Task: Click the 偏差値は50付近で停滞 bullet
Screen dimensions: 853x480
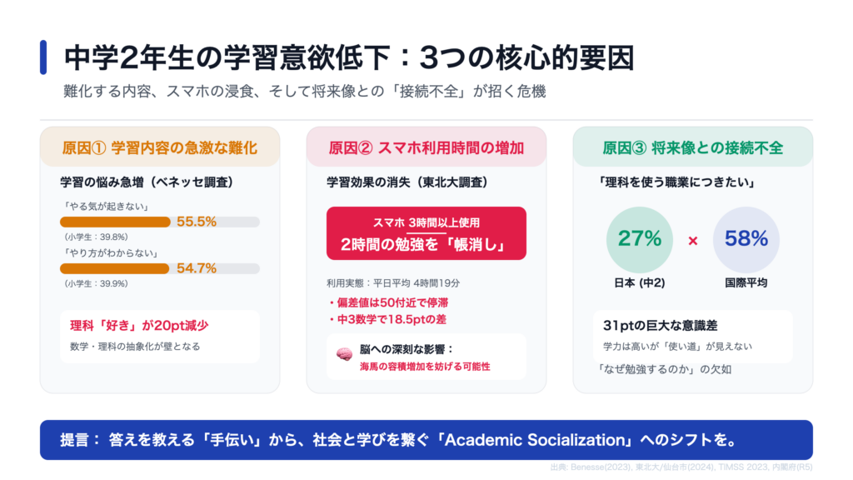Action: click(x=394, y=302)
